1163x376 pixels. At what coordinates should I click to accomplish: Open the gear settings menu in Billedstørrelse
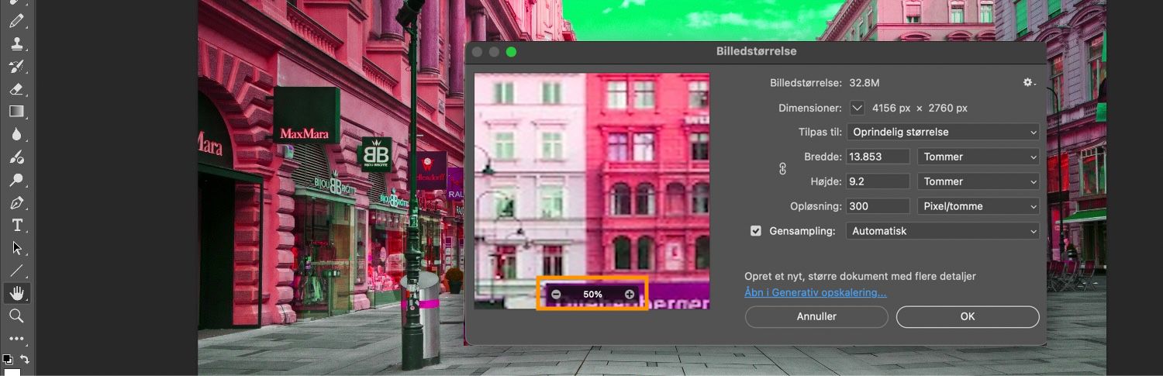(x=1029, y=82)
